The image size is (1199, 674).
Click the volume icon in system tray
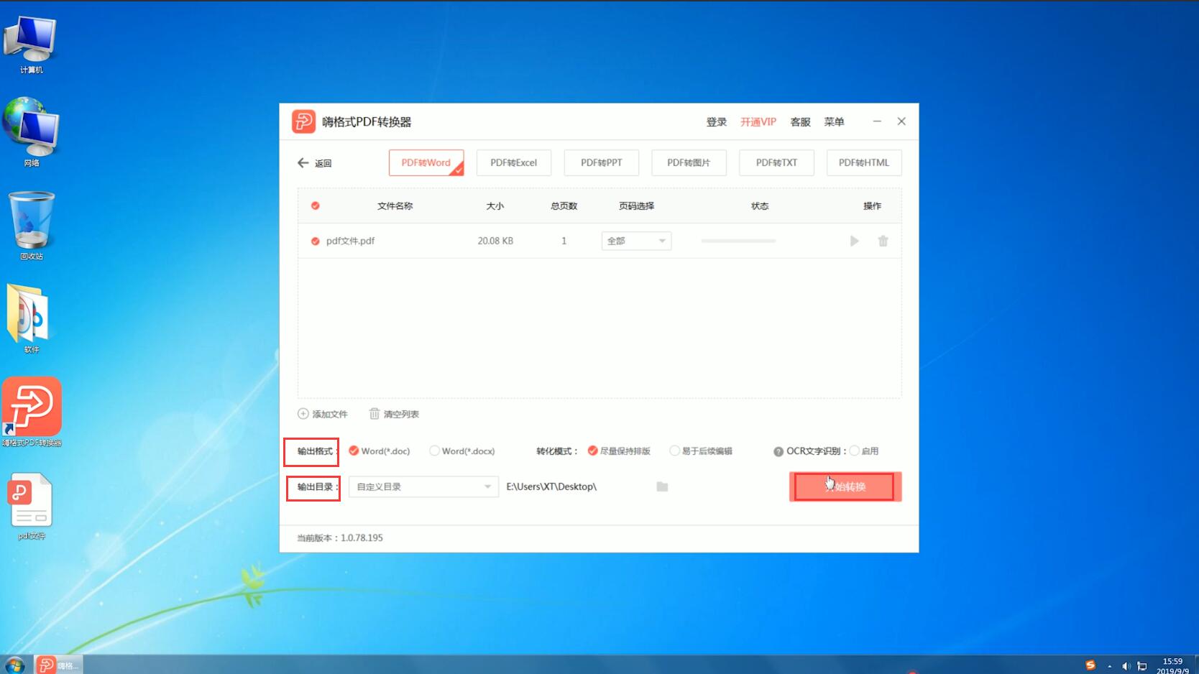pos(1126,666)
